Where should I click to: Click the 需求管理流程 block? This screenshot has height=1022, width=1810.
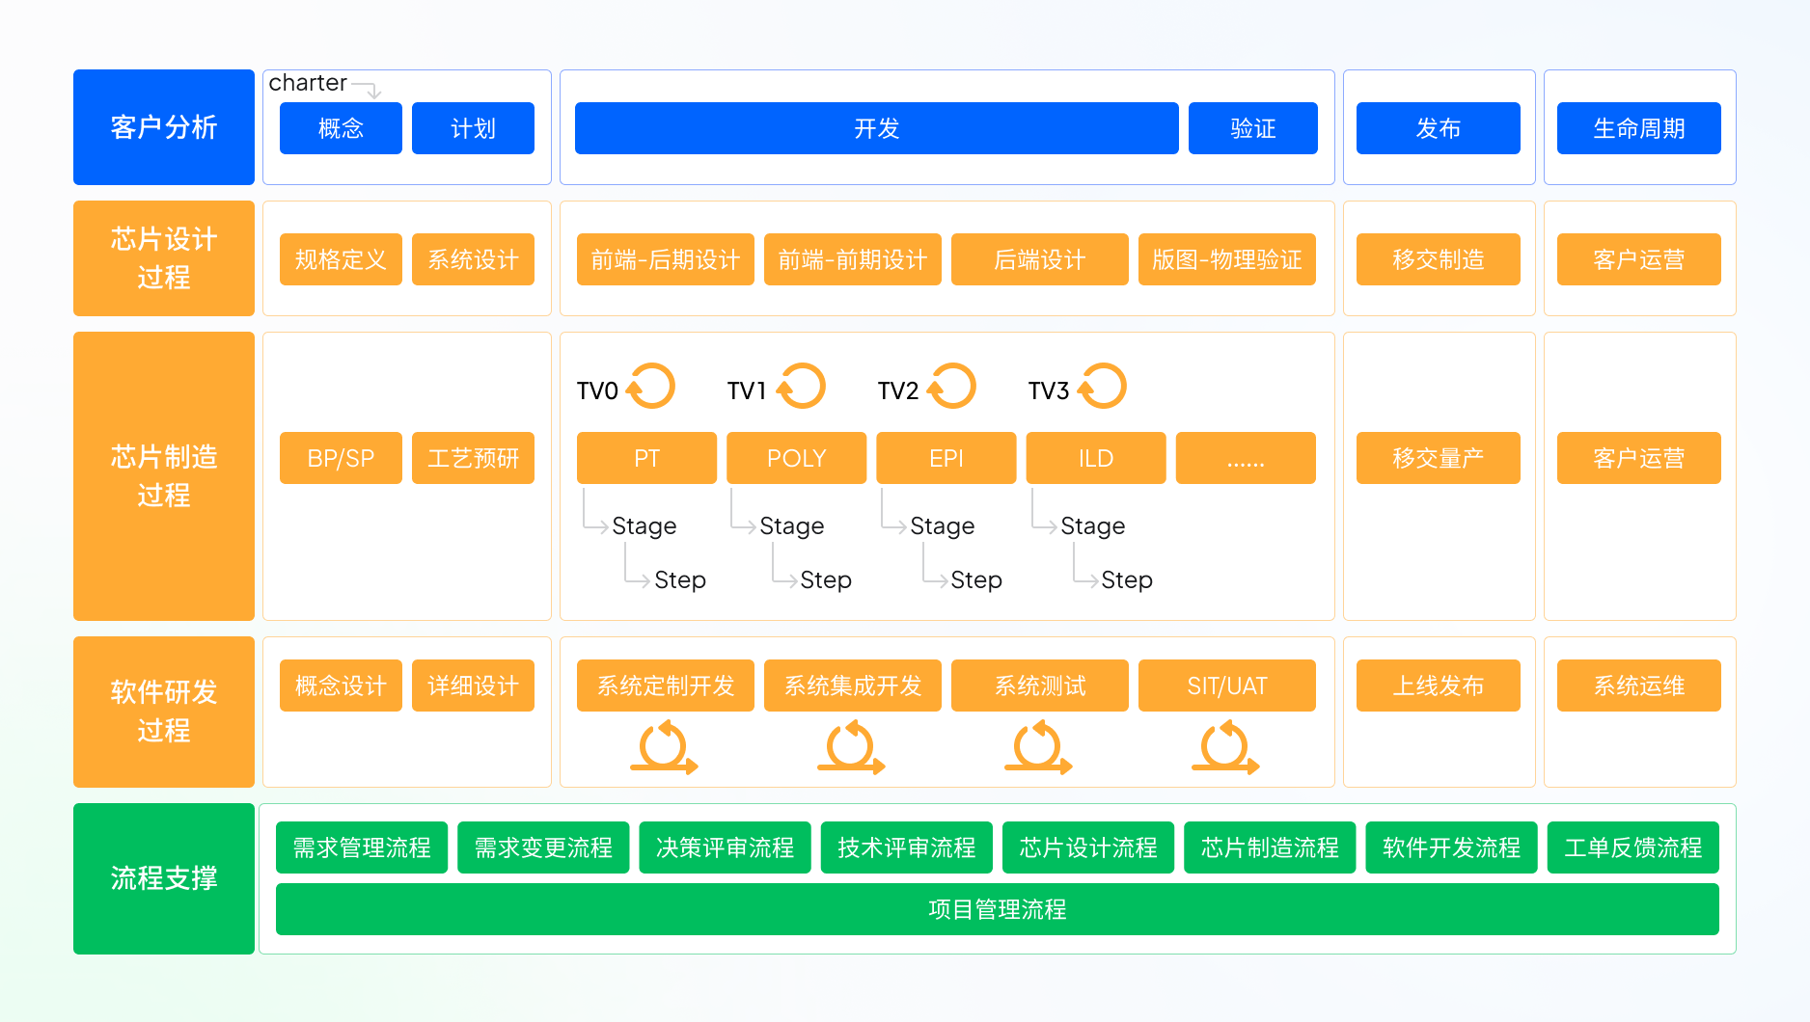pyautogui.click(x=362, y=847)
